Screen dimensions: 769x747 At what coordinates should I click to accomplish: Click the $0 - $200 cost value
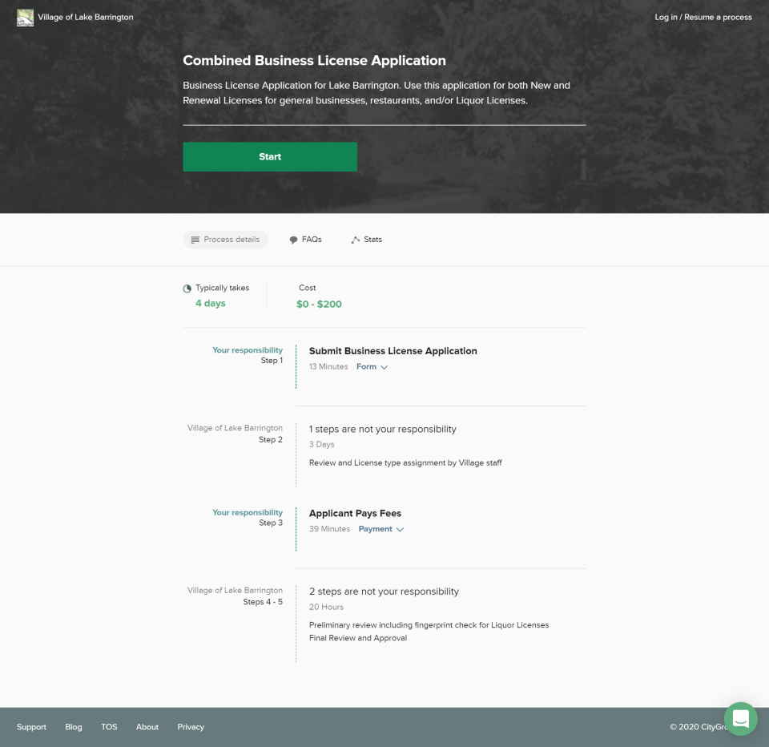pos(319,305)
